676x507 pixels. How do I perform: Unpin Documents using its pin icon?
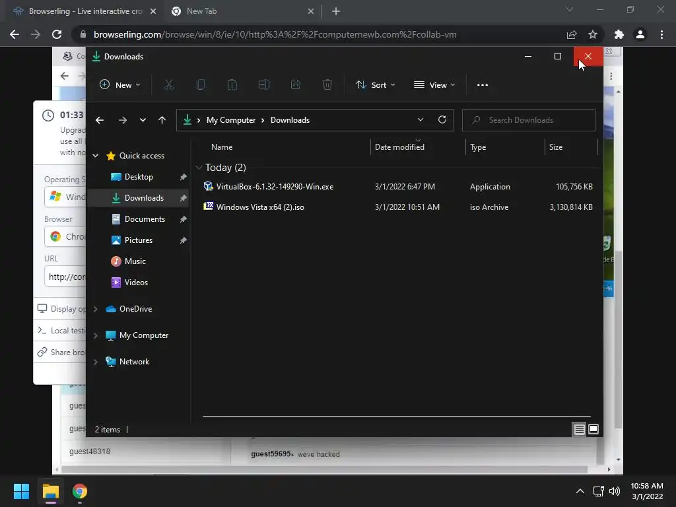[x=184, y=219]
